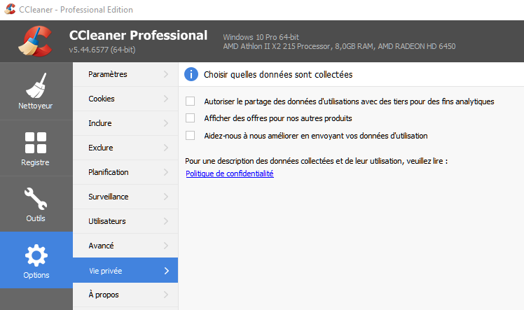
Task: Select the Exclure menu entry
Action: (x=125, y=148)
